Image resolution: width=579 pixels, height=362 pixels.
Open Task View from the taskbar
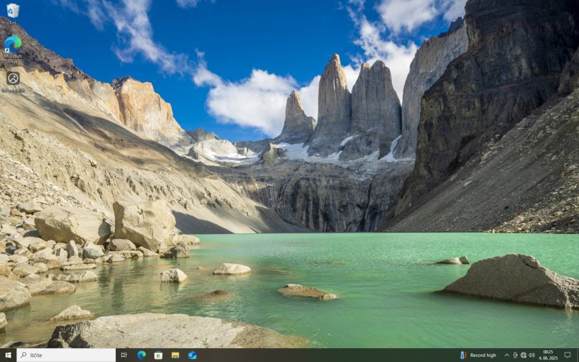tap(124, 355)
